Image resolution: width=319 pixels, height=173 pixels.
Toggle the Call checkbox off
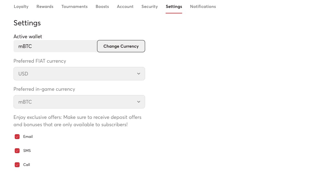pos(17,165)
